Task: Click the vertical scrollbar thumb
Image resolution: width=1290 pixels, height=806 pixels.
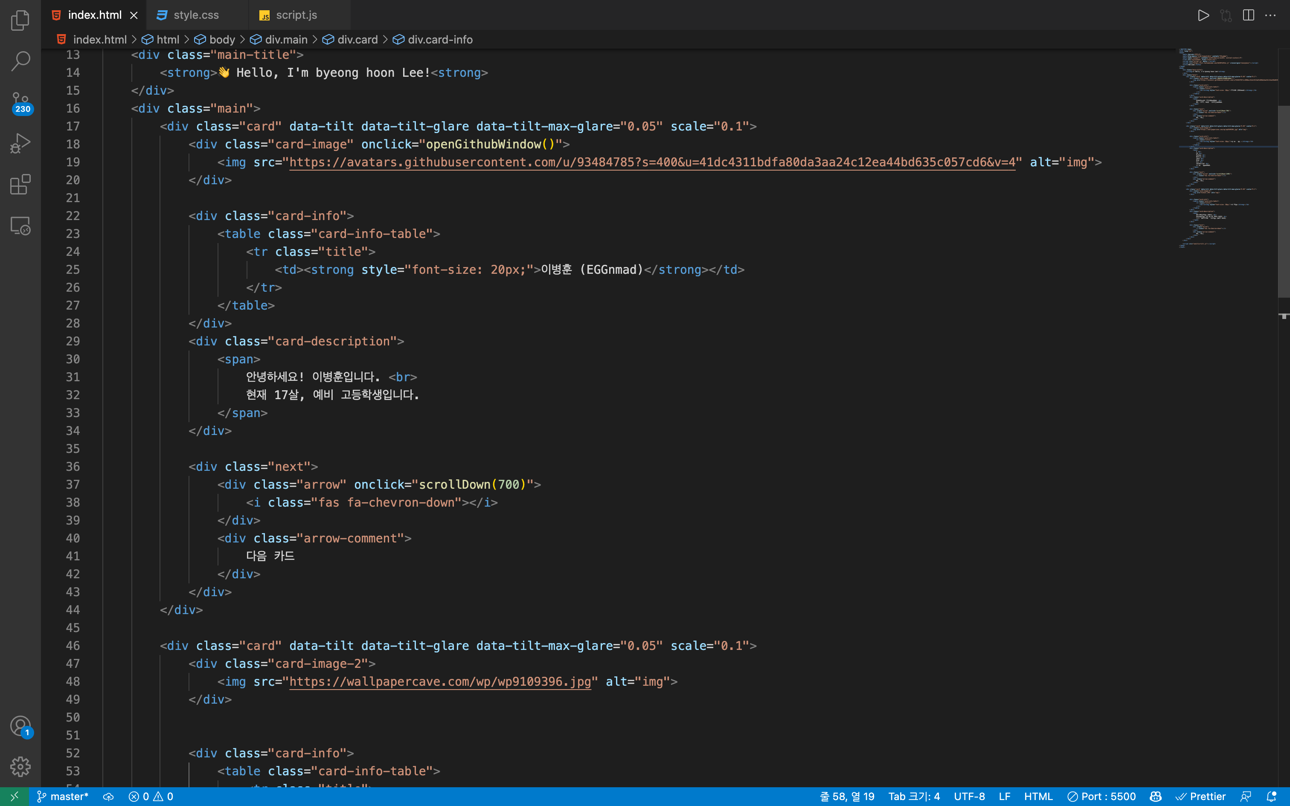Action: (x=1284, y=201)
